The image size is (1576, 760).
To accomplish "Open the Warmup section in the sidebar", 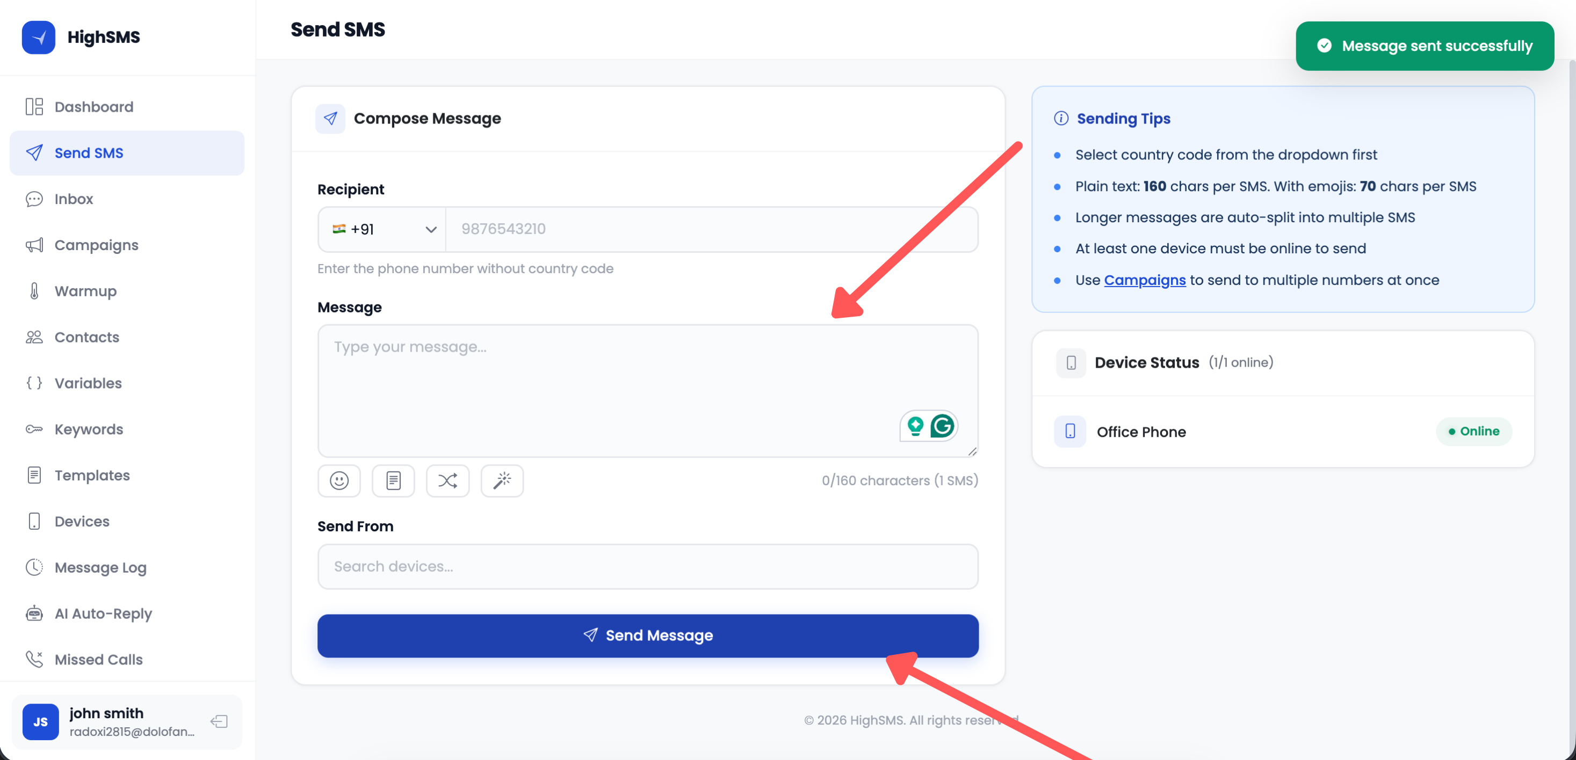I will tap(85, 291).
